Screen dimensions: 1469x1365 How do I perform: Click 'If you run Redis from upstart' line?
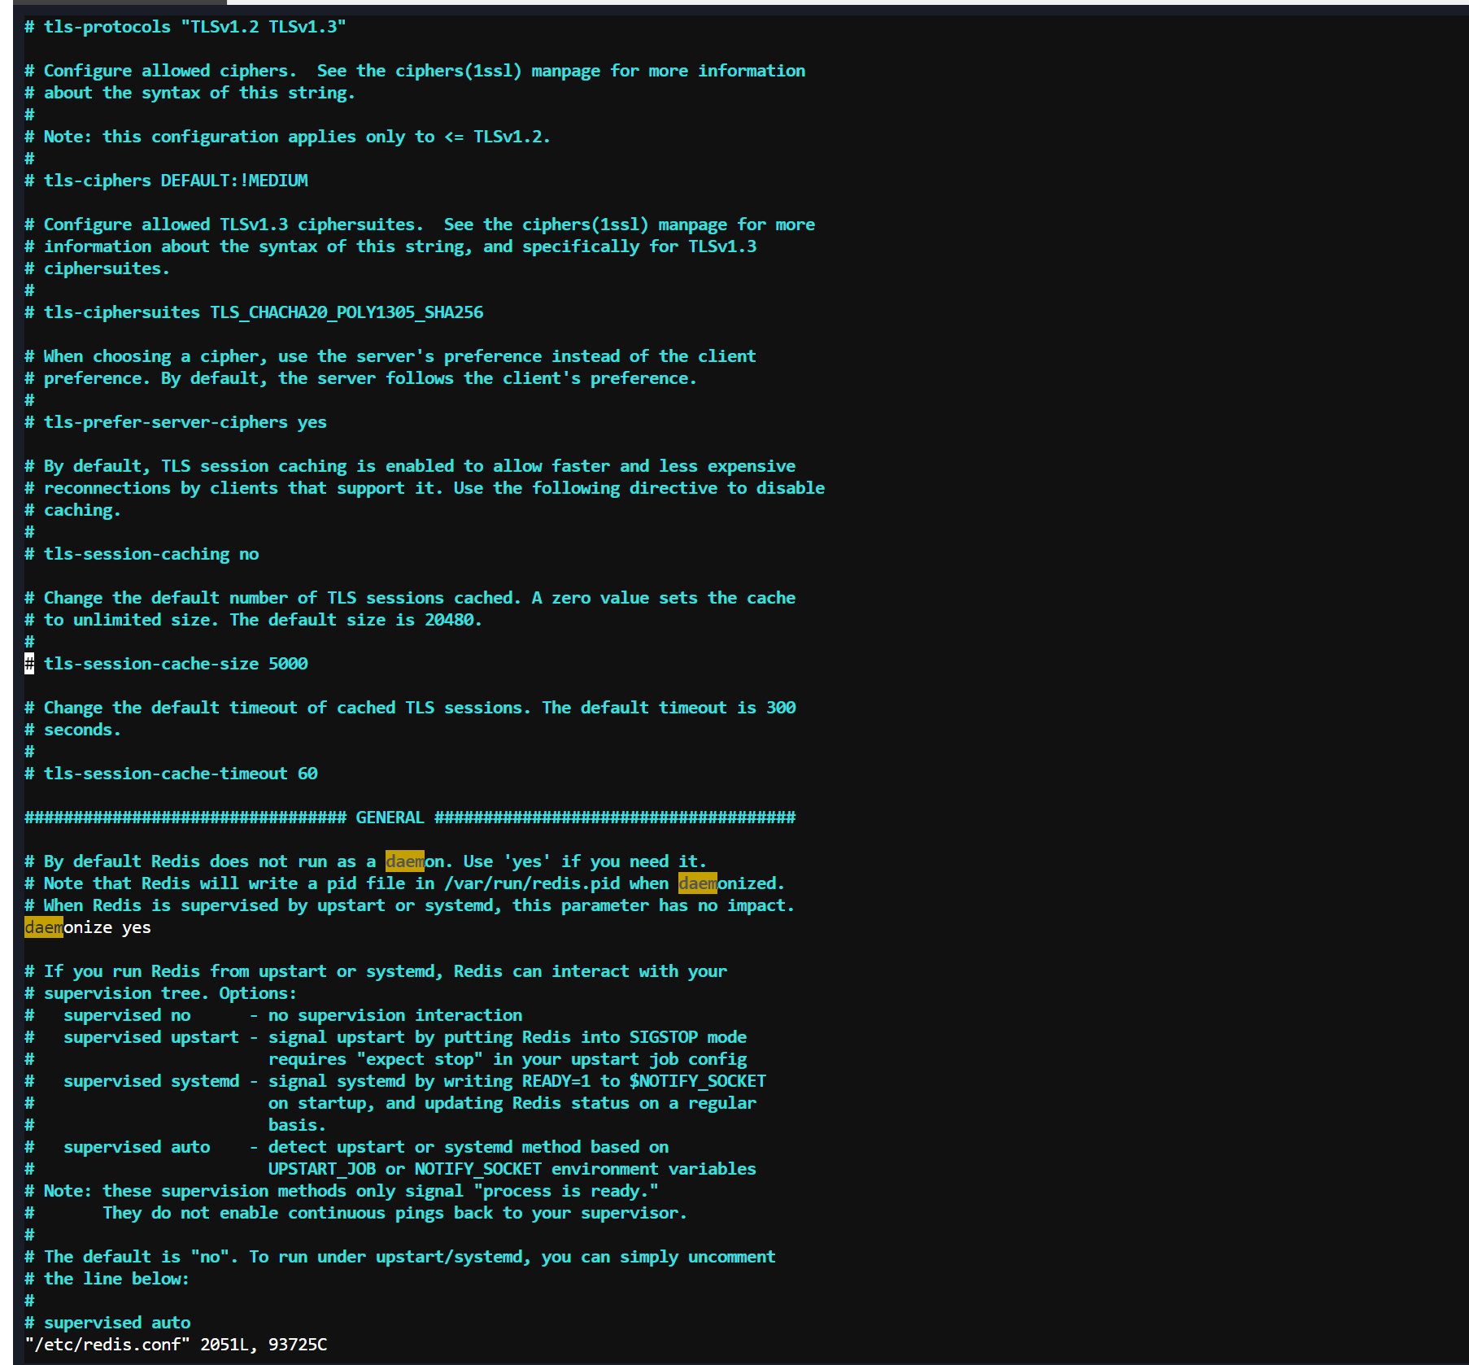(x=376, y=971)
